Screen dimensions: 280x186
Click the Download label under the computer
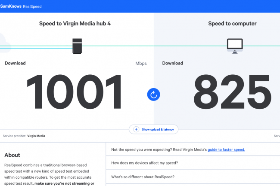pyautogui.click(x=173, y=63)
